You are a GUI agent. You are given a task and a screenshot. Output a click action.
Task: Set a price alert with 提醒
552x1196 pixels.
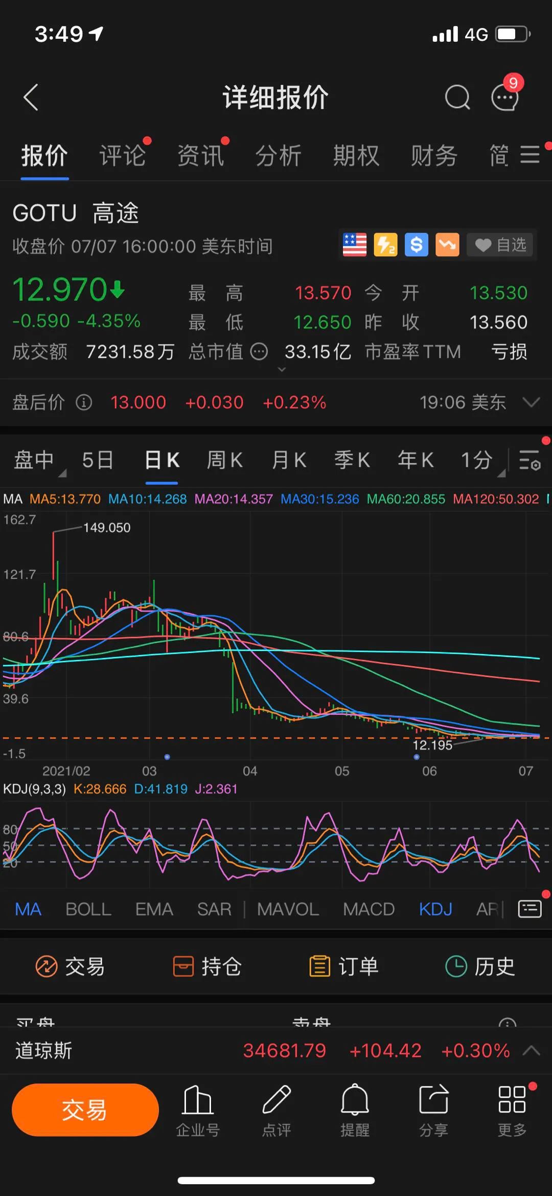(x=355, y=1112)
